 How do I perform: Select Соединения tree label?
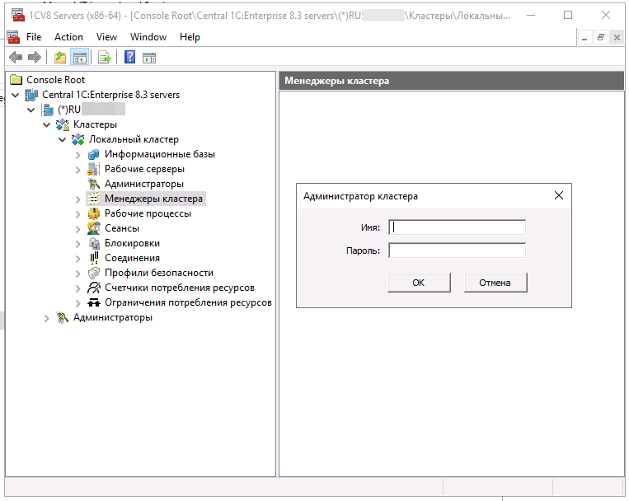click(132, 258)
